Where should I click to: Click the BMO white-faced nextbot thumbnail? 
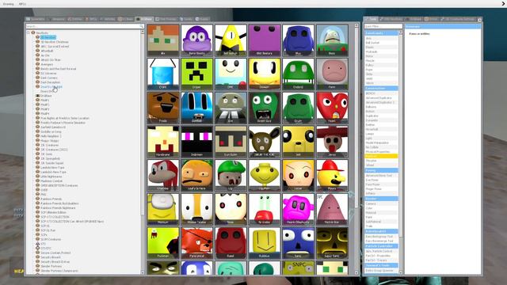[x=231, y=74]
